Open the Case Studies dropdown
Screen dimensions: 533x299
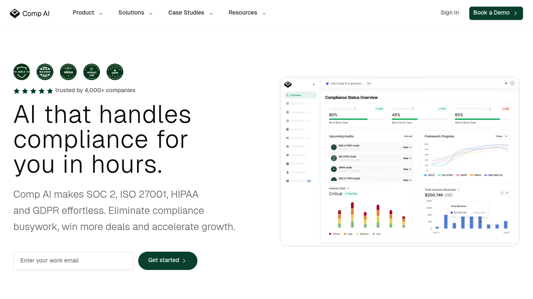190,13
